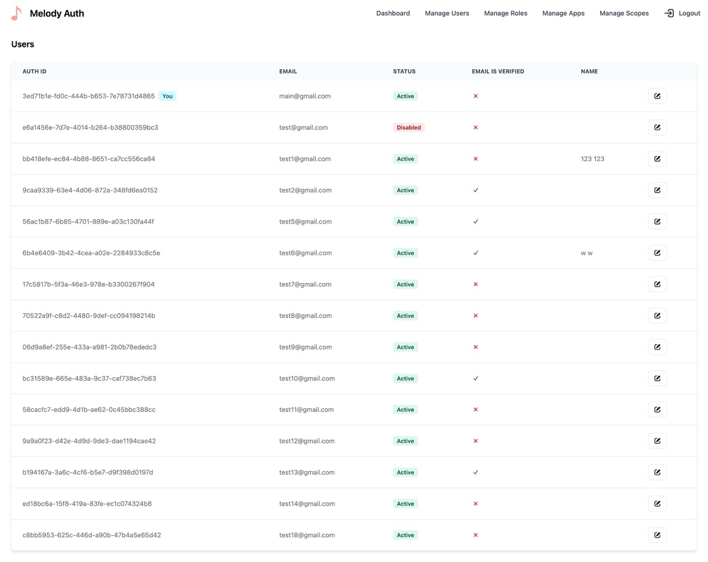The height and width of the screenshot is (562, 708).
Task: Go to the Dashboard page
Action: point(393,13)
